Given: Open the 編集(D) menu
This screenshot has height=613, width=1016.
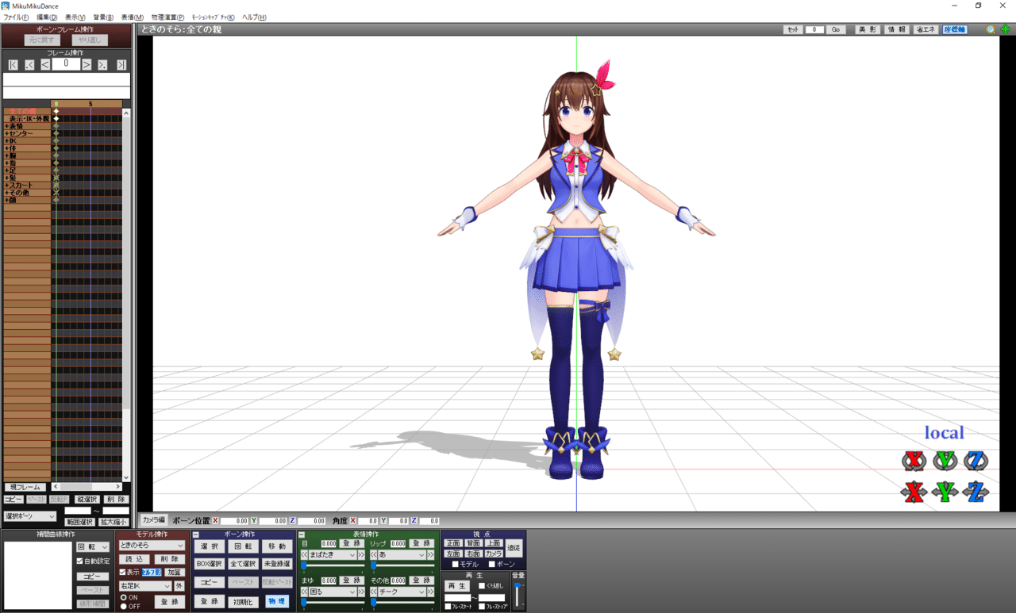Looking at the screenshot, I should (47, 17).
